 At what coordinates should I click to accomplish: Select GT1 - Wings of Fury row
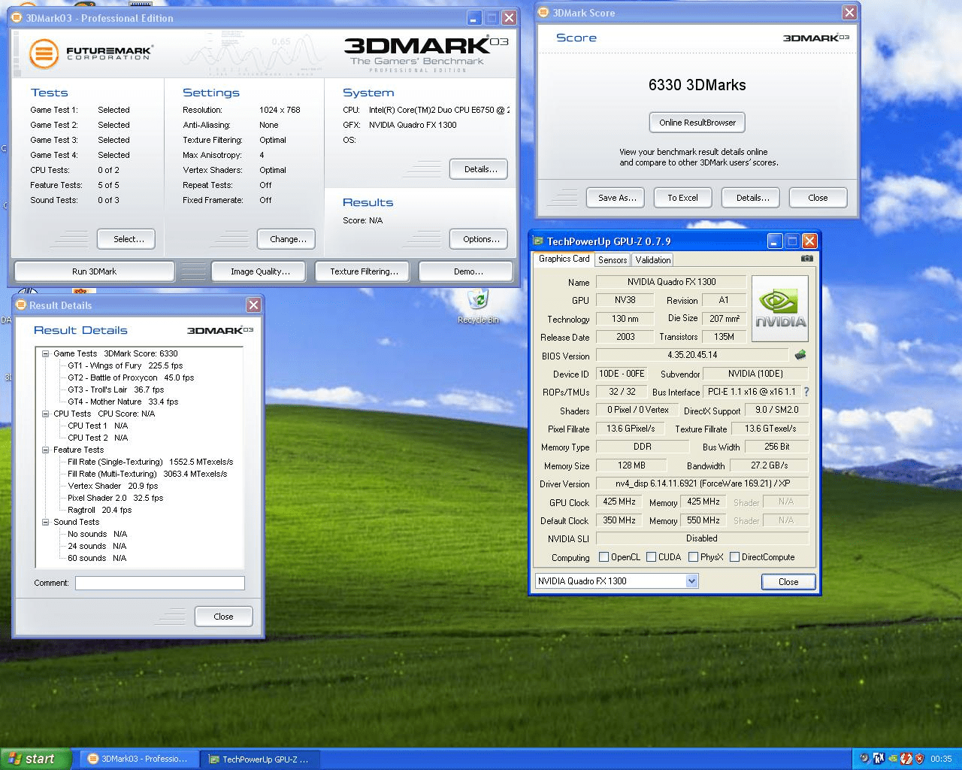tap(125, 365)
